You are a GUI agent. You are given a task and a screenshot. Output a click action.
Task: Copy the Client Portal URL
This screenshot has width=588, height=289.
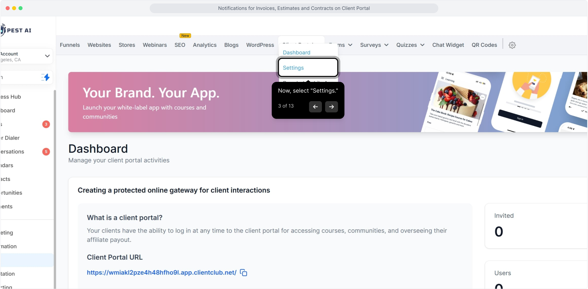[243, 272]
